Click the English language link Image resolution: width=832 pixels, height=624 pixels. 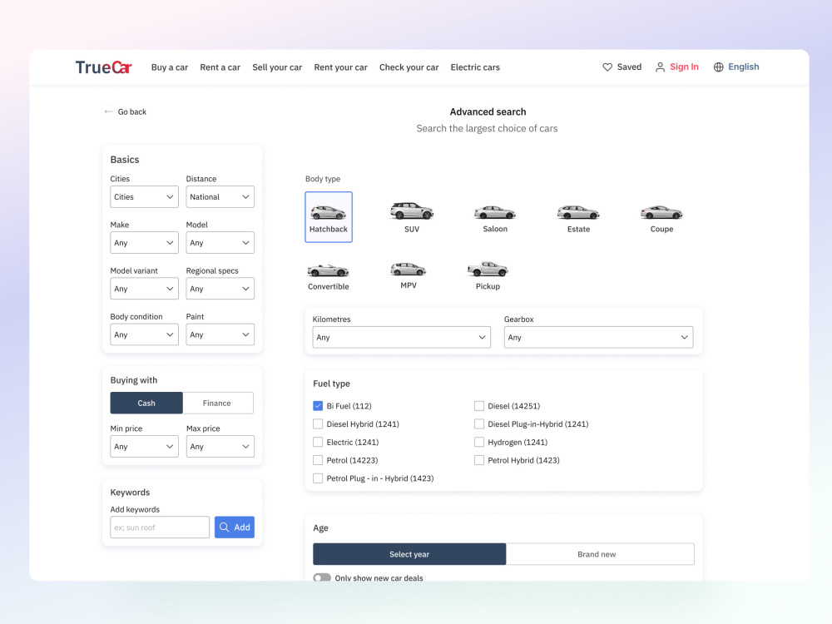743,67
